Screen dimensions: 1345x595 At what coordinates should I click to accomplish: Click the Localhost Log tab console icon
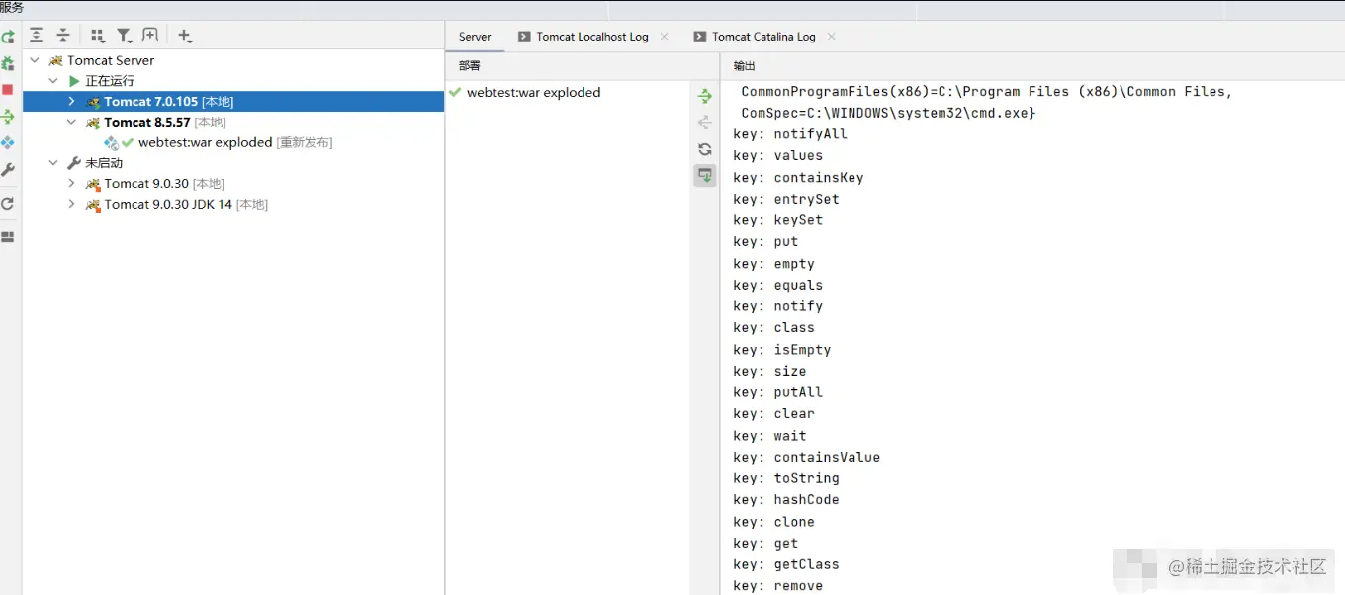tap(524, 37)
